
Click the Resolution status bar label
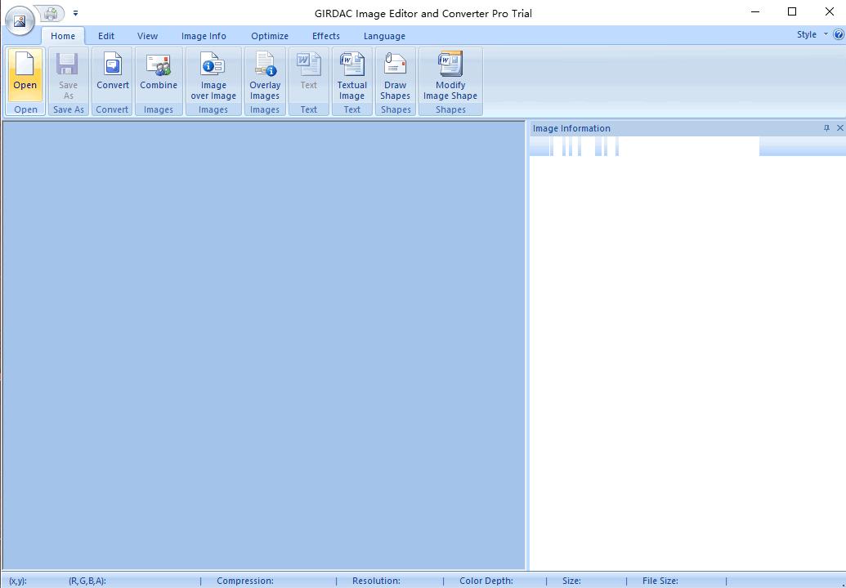pyautogui.click(x=376, y=581)
